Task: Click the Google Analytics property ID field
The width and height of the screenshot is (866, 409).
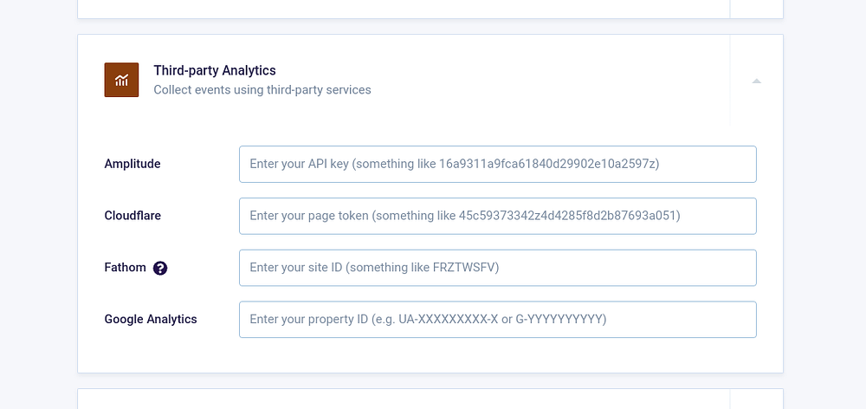Action: [497, 319]
